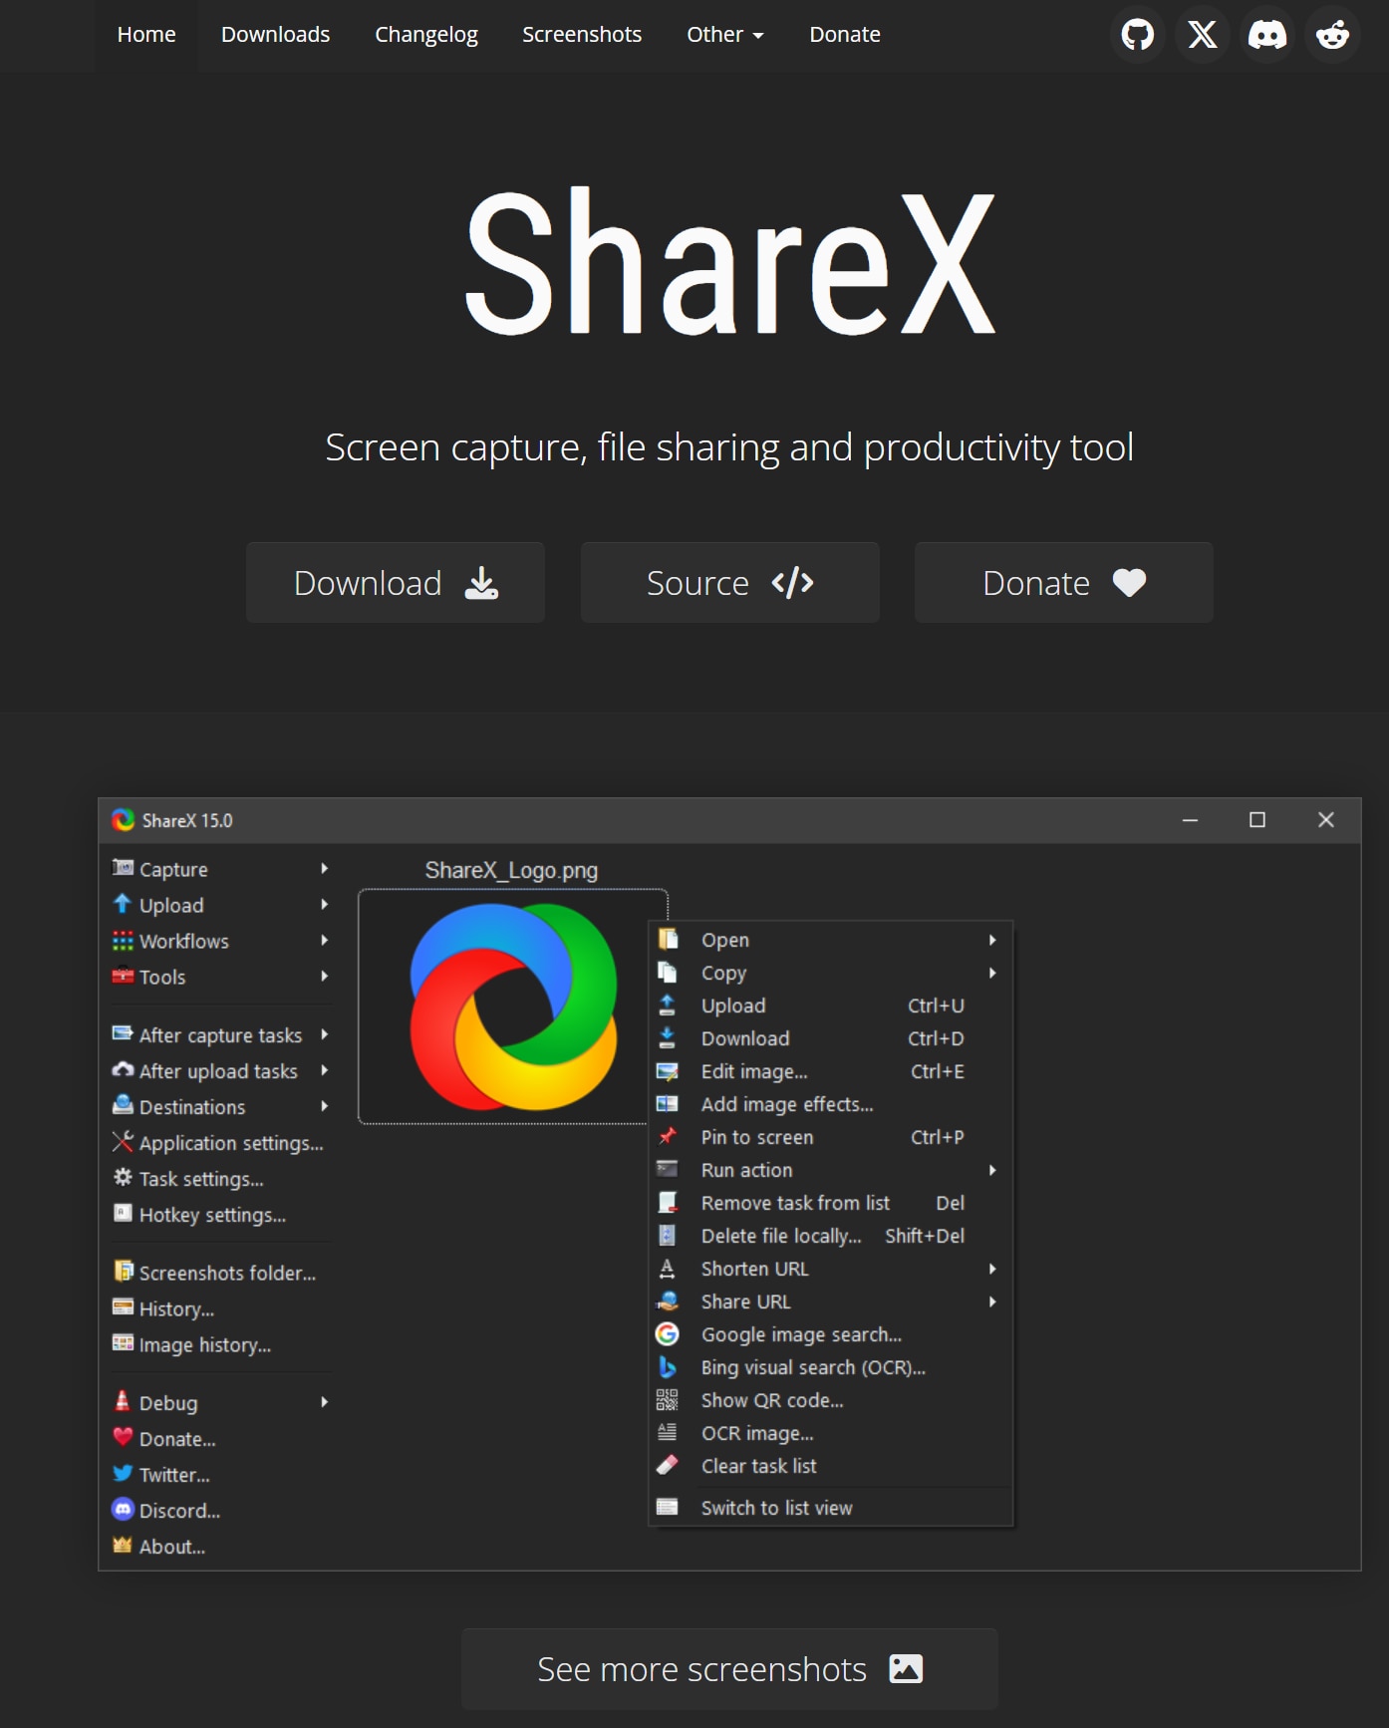
Task: Expand the Shorten URL submenu arrow
Action: coord(992,1268)
